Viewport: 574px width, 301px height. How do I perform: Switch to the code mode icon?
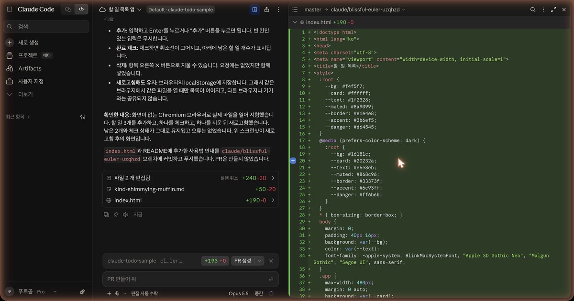coord(81,9)
